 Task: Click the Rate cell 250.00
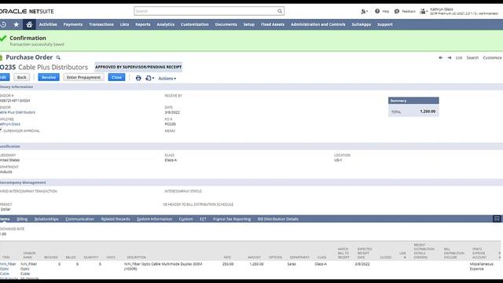pyautogui.click(x=228, y=264)
